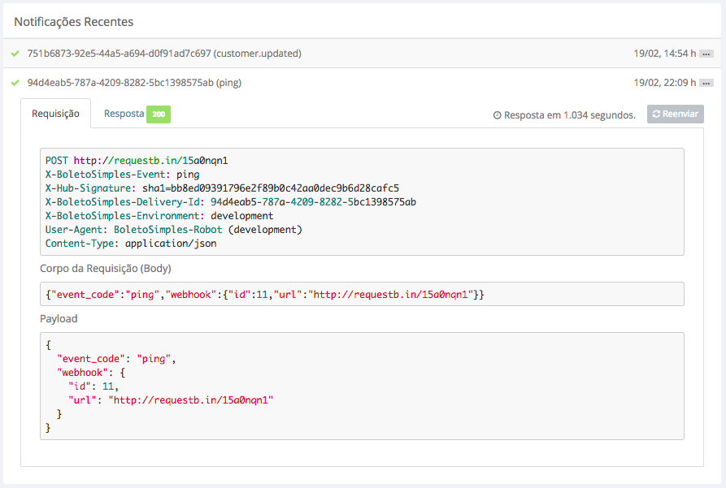Click X-Hub-Signature sha1 value
726x488 pixels.
[271, 188]
